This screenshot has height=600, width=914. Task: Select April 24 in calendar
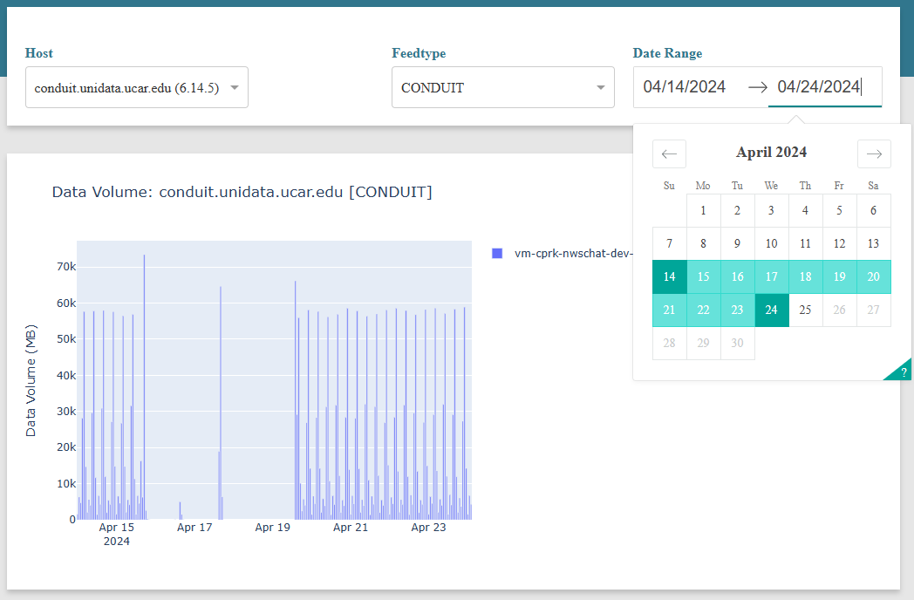coord(772,310)
